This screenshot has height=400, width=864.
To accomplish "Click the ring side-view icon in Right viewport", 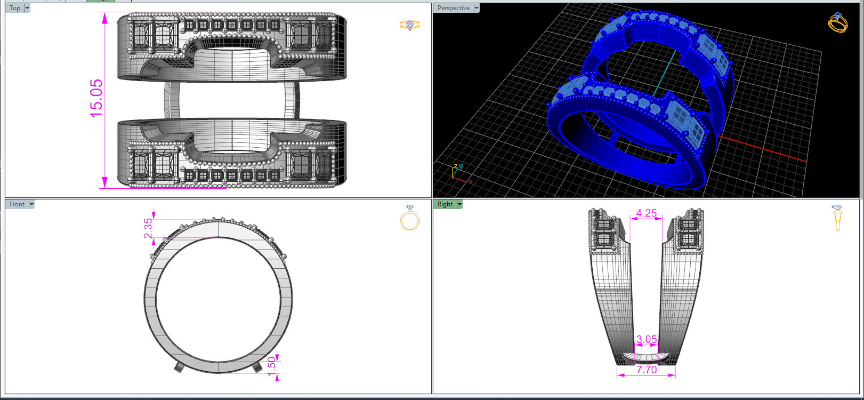I will point(837,218).
